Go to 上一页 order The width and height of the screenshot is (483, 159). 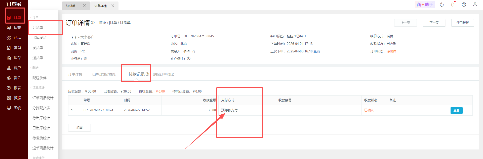coord(406,23)
